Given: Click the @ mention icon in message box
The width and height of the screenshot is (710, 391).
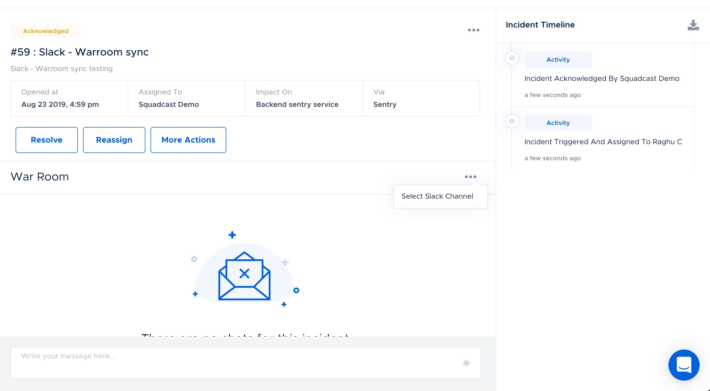Looking at the screenshot, I should pos(466,363).
